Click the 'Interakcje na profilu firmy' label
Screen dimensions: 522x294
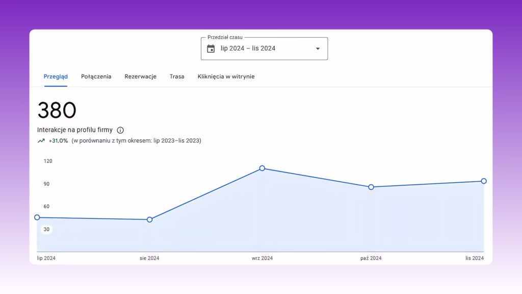click(75, 130)
